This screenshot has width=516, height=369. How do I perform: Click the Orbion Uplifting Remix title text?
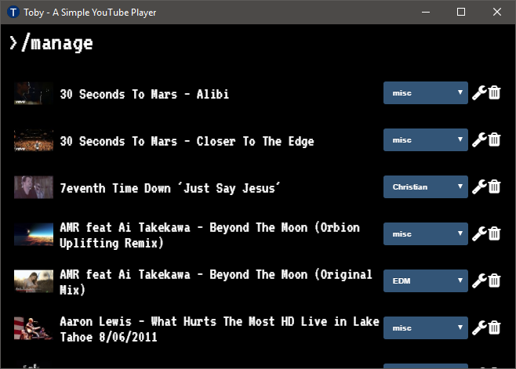click(209, 235)
